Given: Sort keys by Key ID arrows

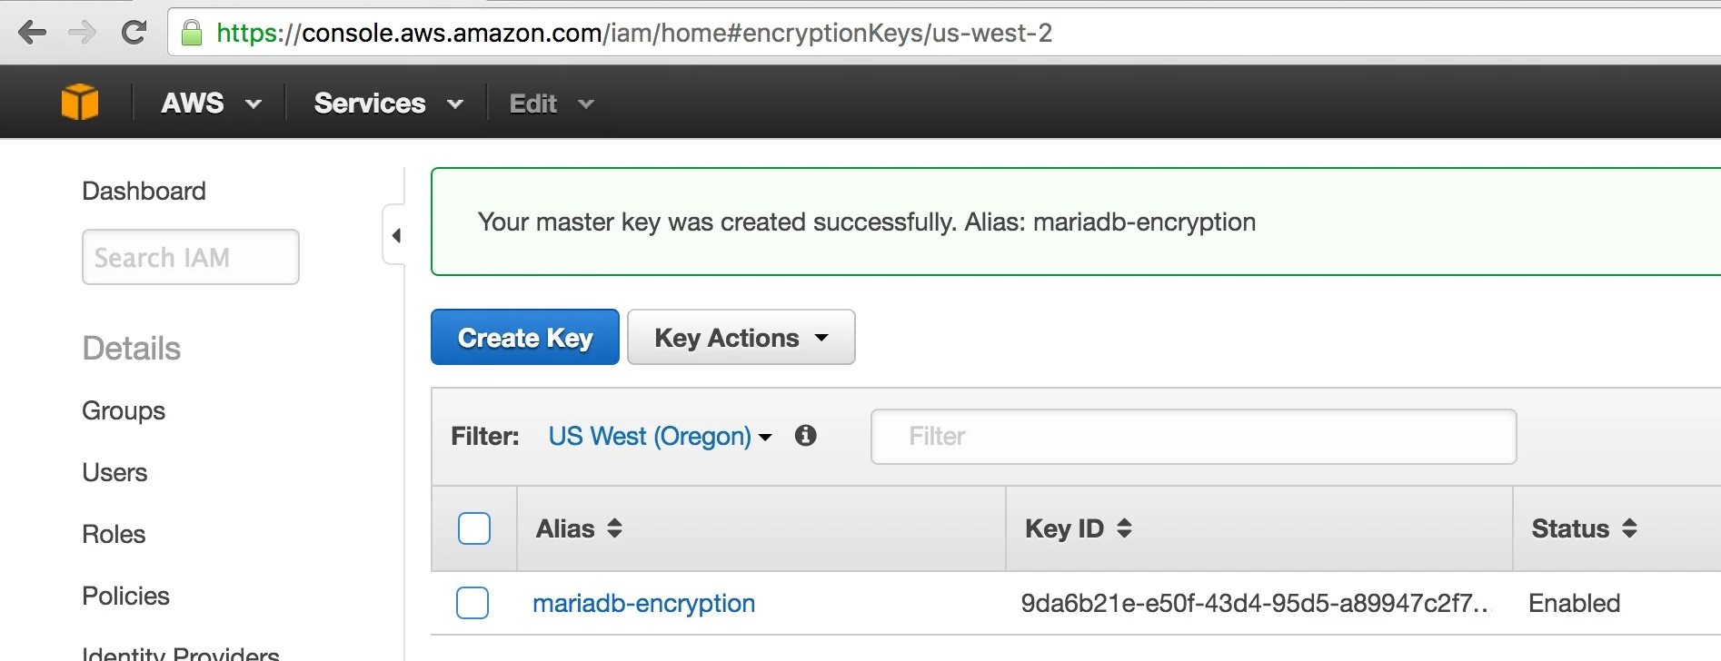Looking at the screenshot, I should pyautogui.click(x=1125, y=528).
